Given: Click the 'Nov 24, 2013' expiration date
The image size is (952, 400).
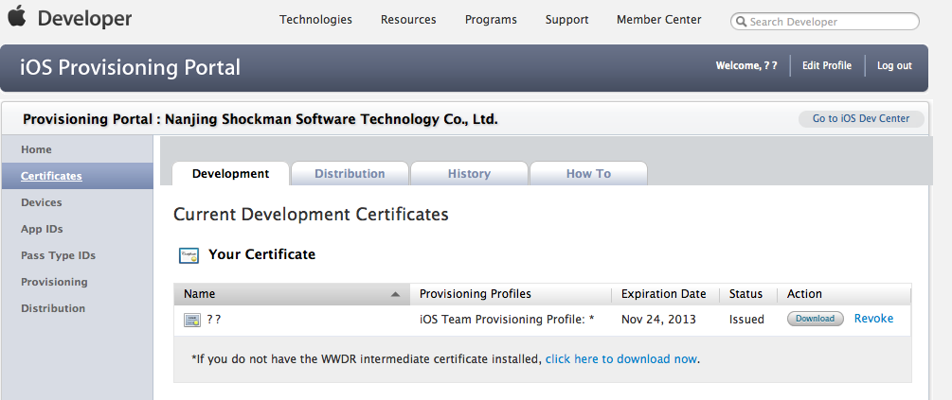Looking at the screenshot, I should point(658,320).
